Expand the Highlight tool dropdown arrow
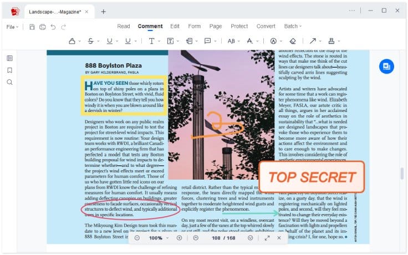This screenshot has width=408, height=255. (80, 42)
